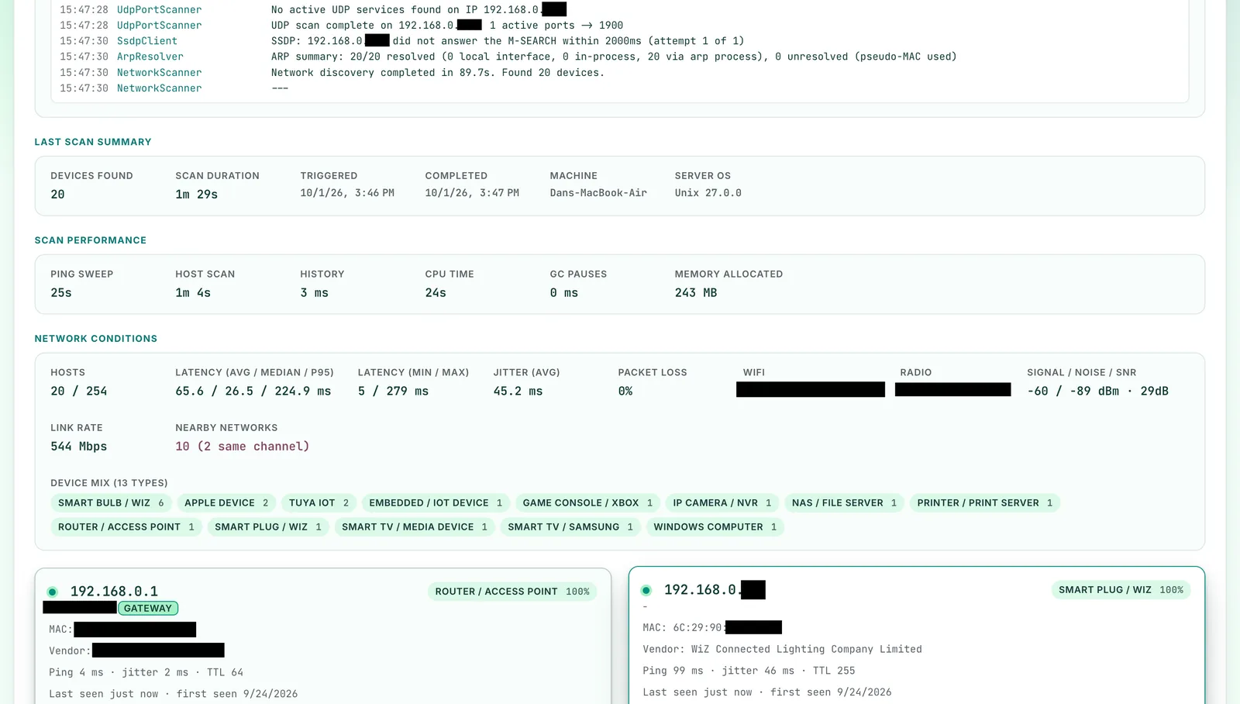1240x704 pixels.
Task: Click the Scan Performance heading
Action: click(91, 240)
